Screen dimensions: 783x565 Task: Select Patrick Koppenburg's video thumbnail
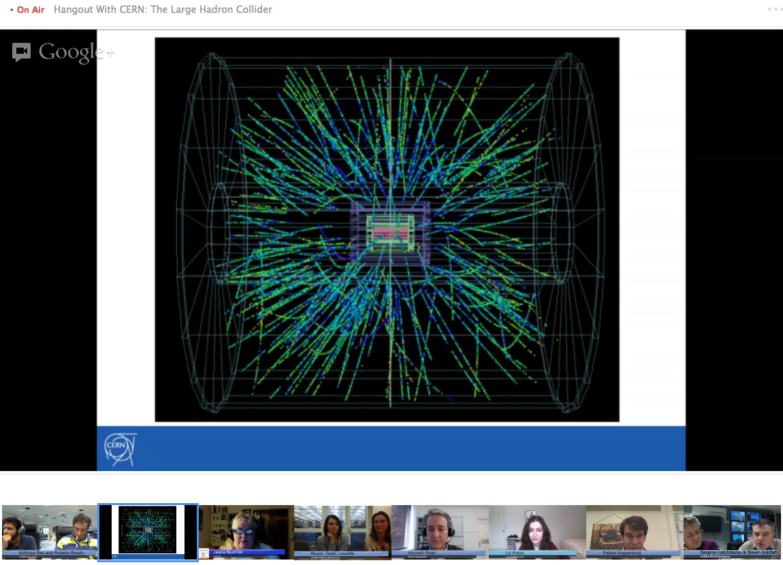[x=635, y=532]
